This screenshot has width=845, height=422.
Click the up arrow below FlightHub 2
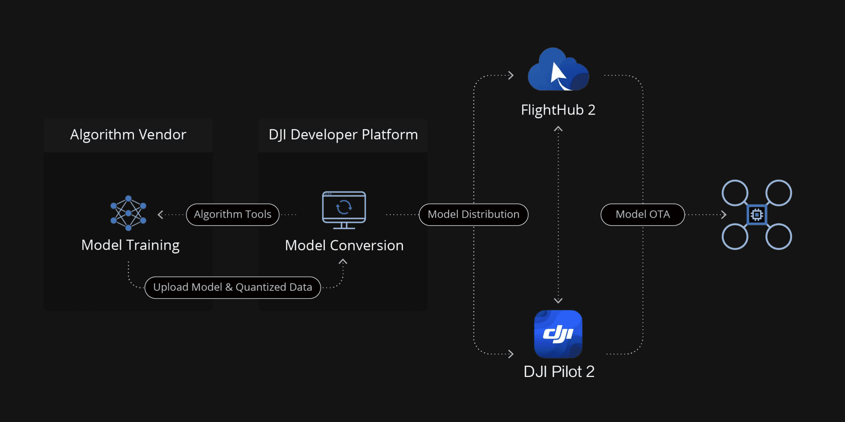click(558, 129)
